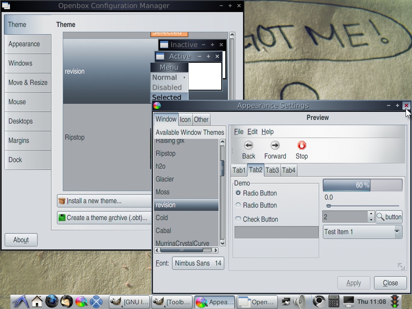This screenshot has width=412, height=309.
Task: Open the color-wheel magnifier launcher icon
Action: 81,302
